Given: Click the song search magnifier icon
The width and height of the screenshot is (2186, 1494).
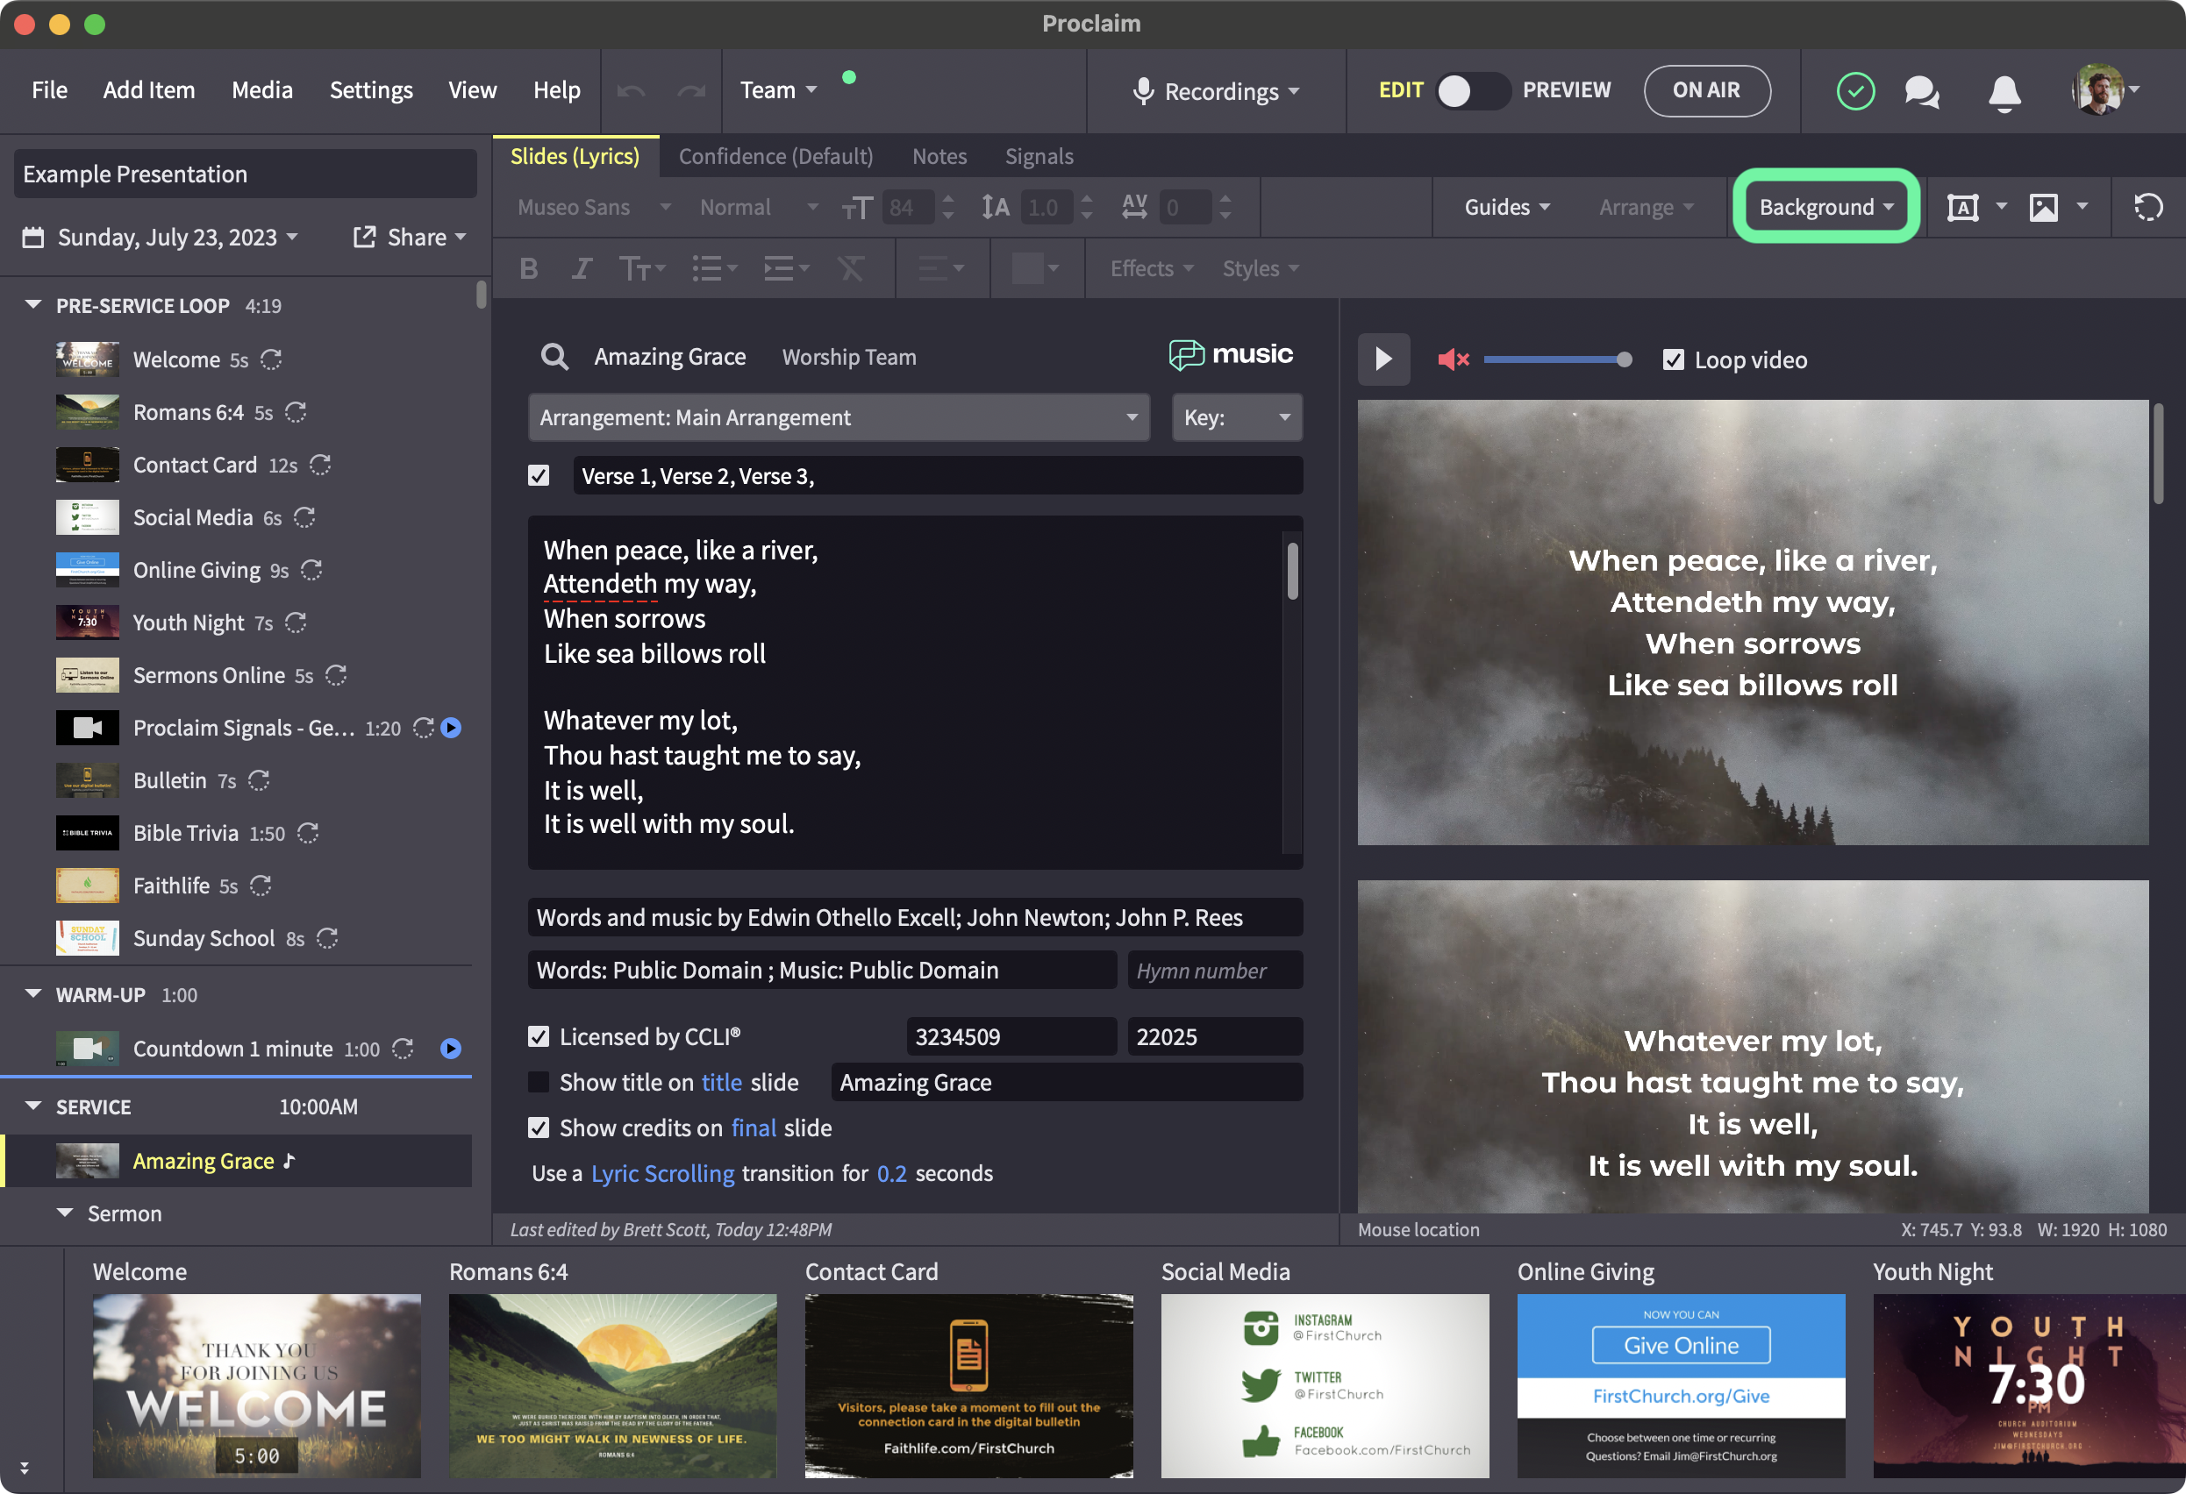Looking at the screenshot, I should point(554,356).
